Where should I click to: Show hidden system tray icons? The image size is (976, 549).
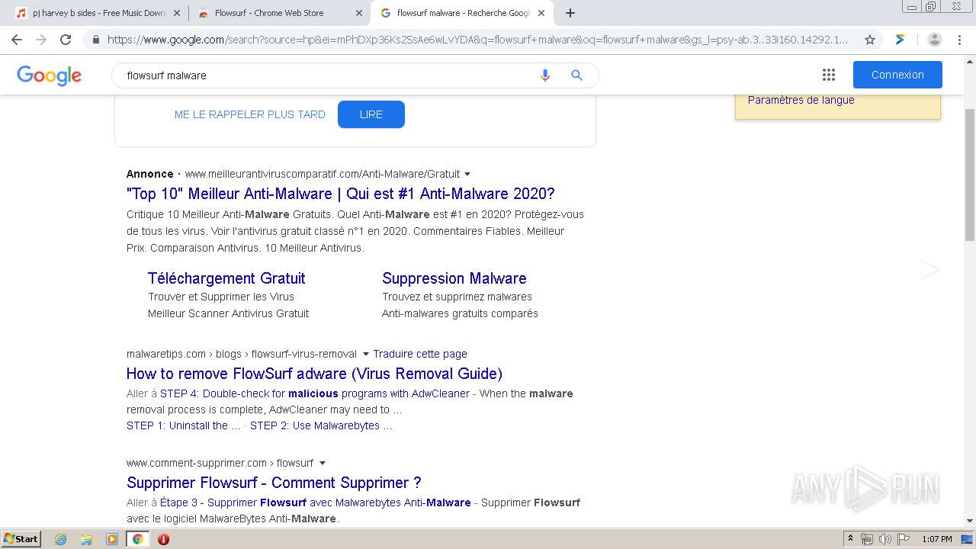[x=850, y=539]
